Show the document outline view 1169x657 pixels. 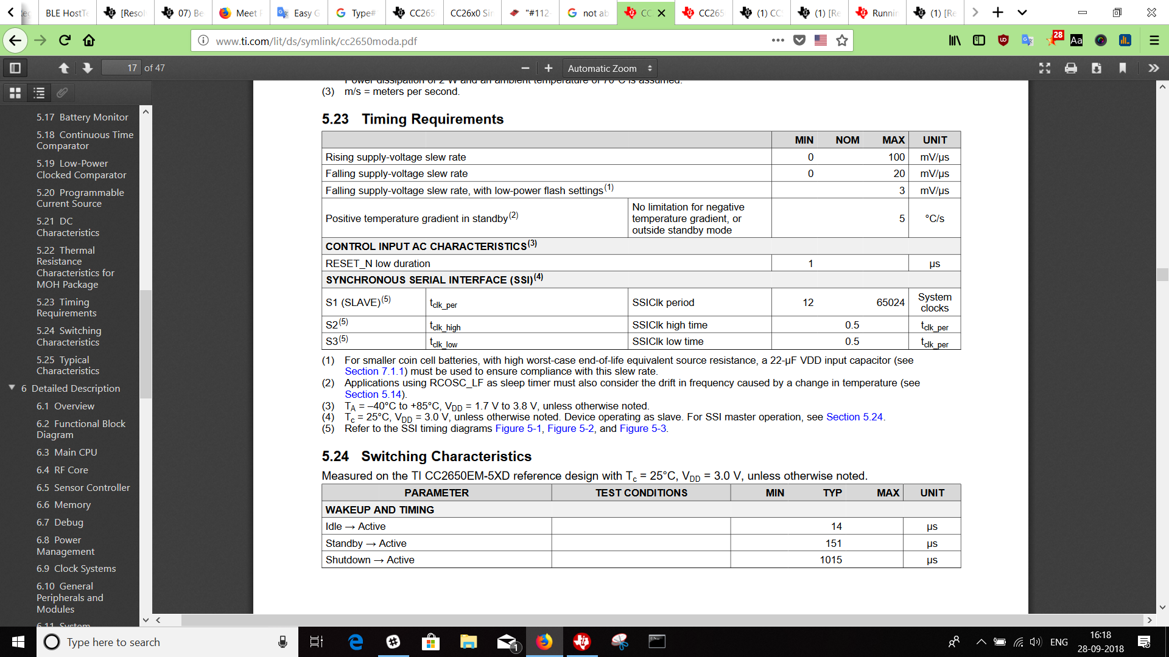point(39,93)
